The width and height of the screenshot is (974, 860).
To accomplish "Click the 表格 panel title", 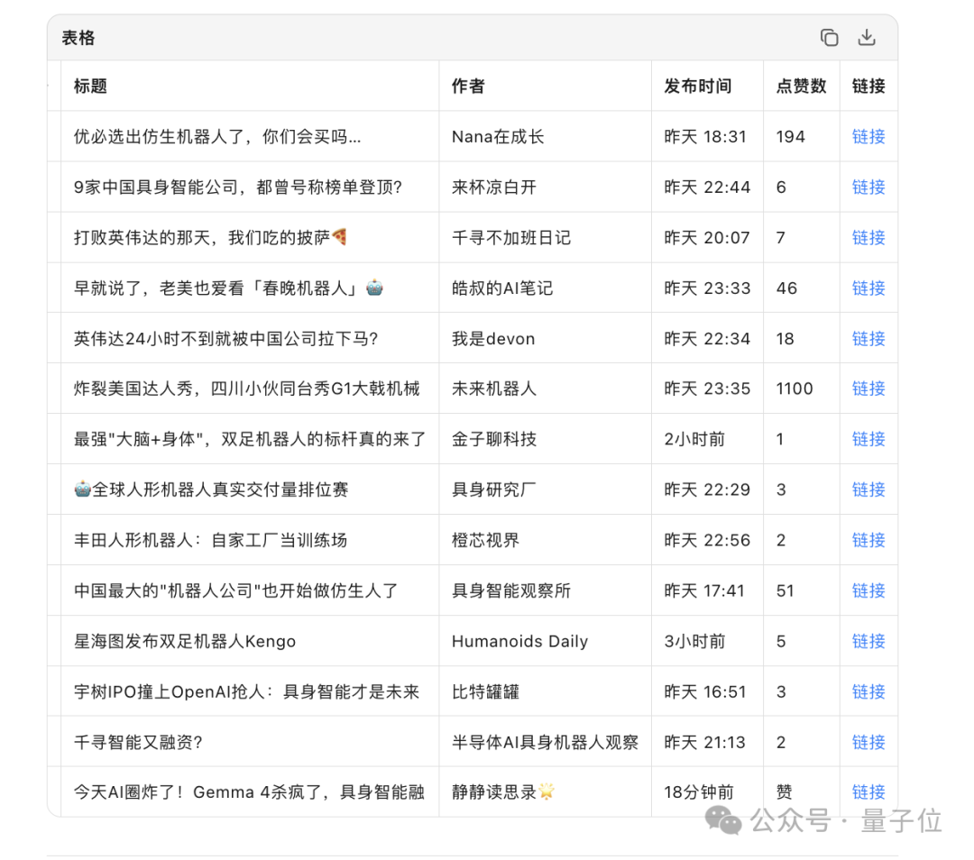I will pos(78,38).
